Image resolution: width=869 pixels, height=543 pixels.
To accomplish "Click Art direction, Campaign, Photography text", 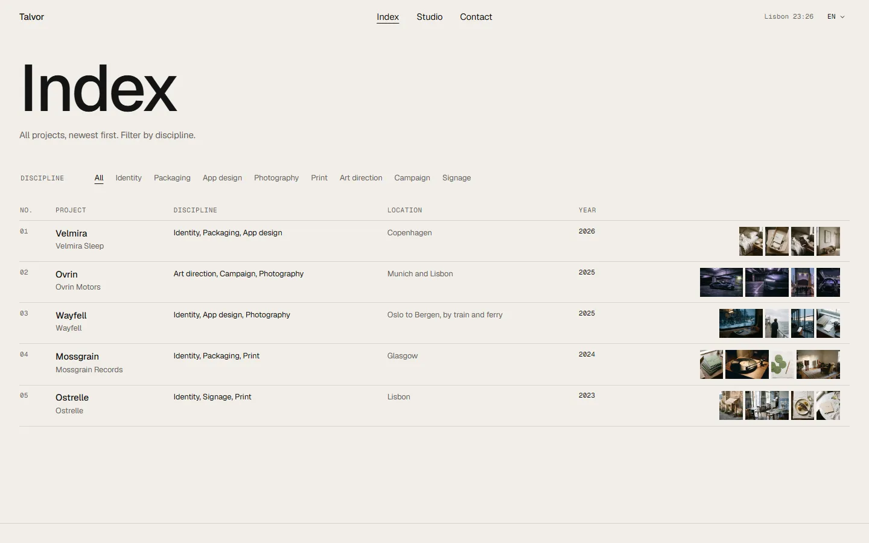I will 238,274.
